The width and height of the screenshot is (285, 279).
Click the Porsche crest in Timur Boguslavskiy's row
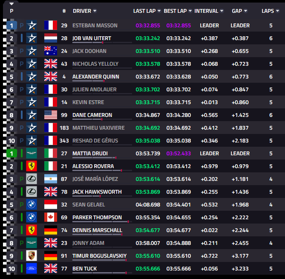pos(32,256)
